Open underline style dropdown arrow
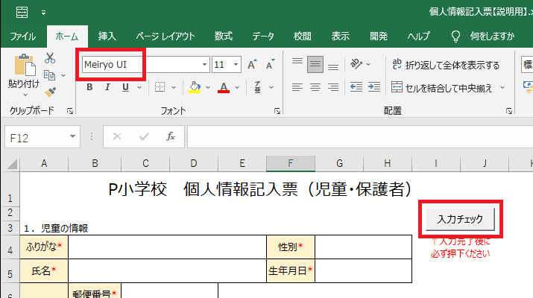Image resolution: width=533 pixels, height=298 pixels. [x=139, y=88]
